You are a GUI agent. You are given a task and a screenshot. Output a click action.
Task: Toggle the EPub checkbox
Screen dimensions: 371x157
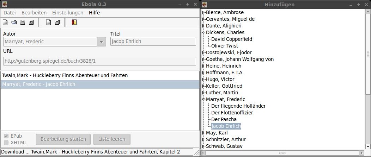pos(6,136)
